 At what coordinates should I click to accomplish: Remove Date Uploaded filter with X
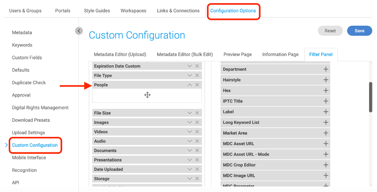click(197, 169)
